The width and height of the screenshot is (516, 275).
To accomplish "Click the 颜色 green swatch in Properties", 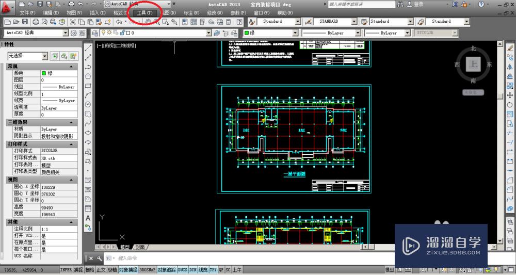I will (x=43, y=73).
